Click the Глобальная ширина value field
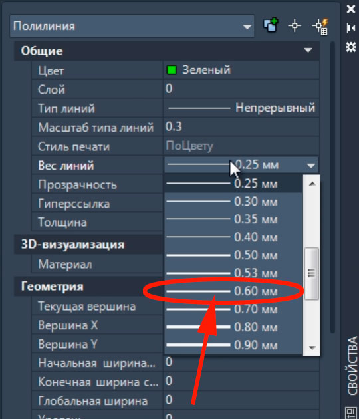Screen dimensions: 359x419 click(241, 400)
